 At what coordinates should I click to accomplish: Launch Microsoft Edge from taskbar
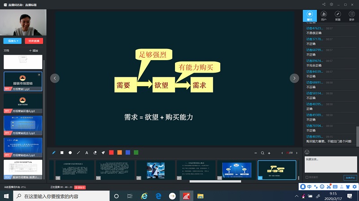point(158,196)
